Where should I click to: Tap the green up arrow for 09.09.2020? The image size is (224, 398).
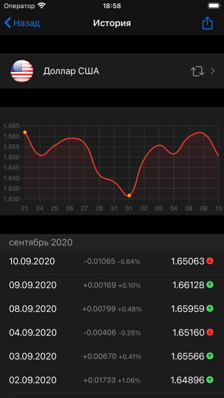[210, 285]
